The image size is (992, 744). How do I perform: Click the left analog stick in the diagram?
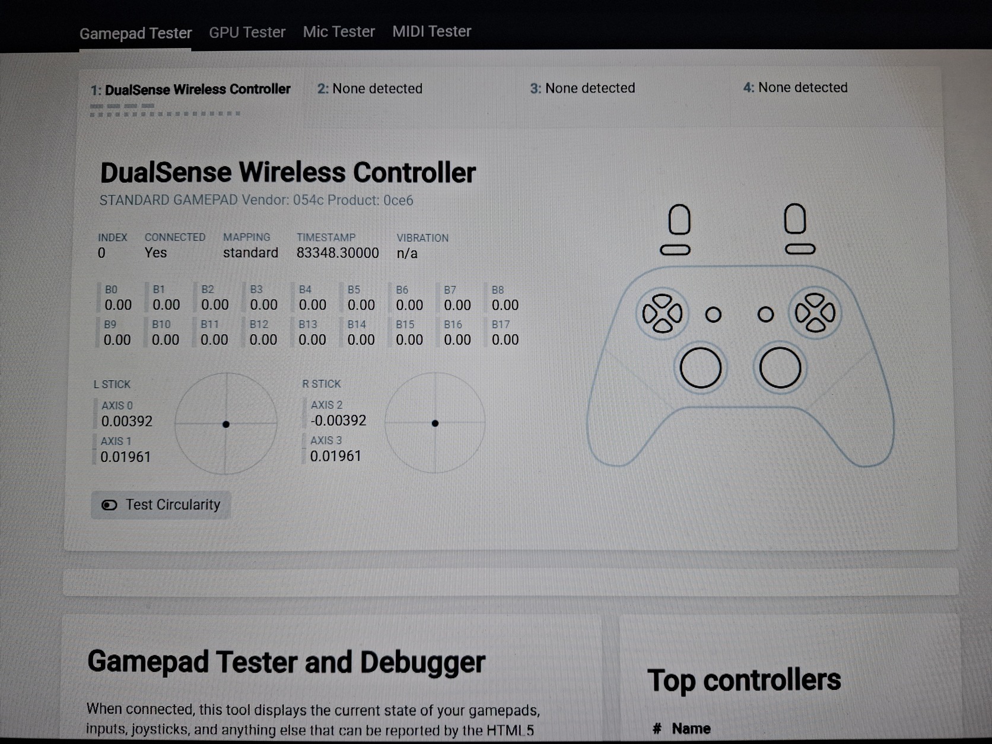pos(701,368)
